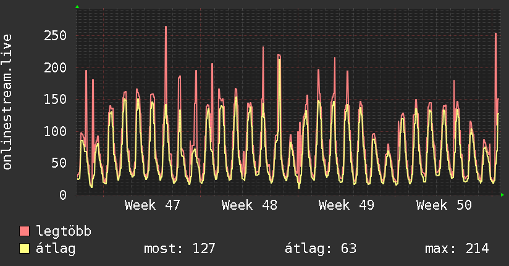The image size is (509, 266).
Task: Select the átlag legend label beside yellow swatch
Action: pyautogui.click(x=56, y=249)
